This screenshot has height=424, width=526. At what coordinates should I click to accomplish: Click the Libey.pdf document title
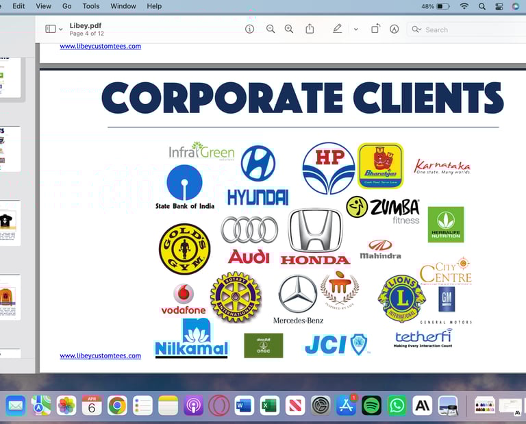point(85,25)
